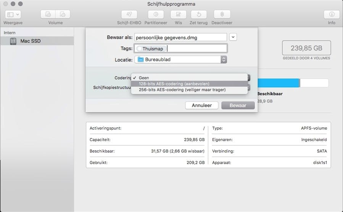Choose Geen encryption option
The width and height of the screenshot is (343, 212).
pyautogui.click(x=144, y=78)
